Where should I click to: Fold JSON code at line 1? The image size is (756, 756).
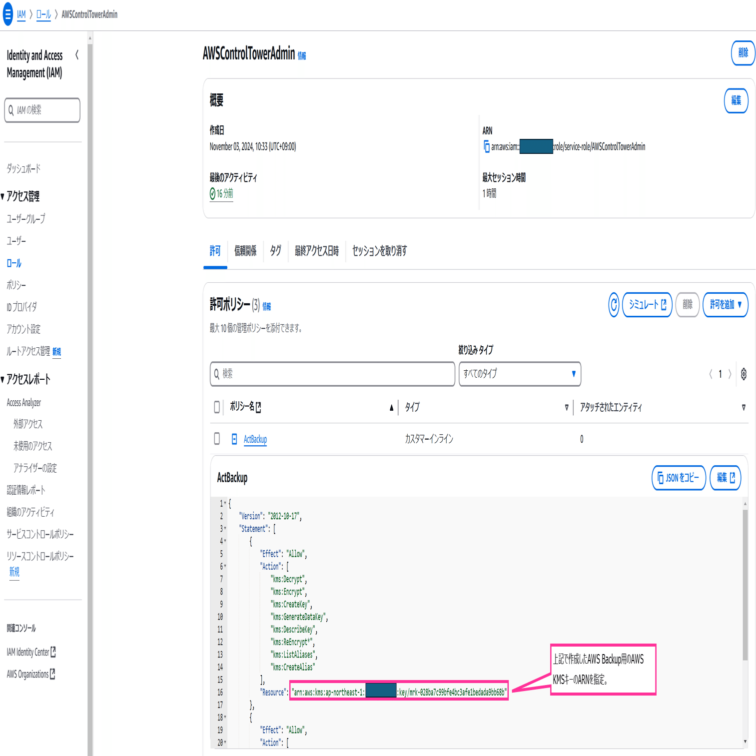225,503
